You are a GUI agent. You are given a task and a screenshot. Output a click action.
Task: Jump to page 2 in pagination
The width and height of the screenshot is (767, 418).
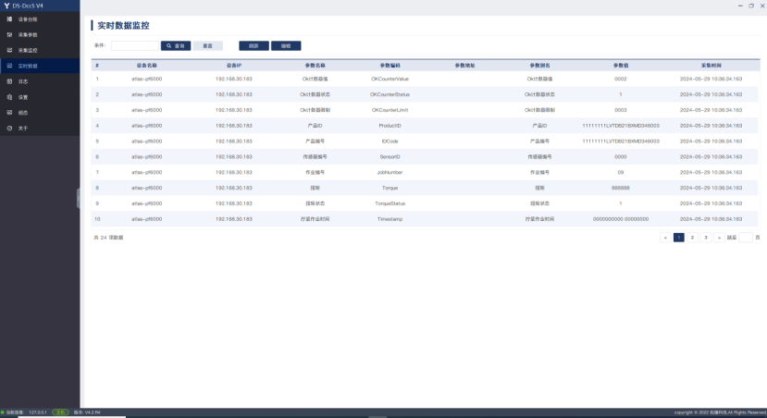(x=692, y=238)
